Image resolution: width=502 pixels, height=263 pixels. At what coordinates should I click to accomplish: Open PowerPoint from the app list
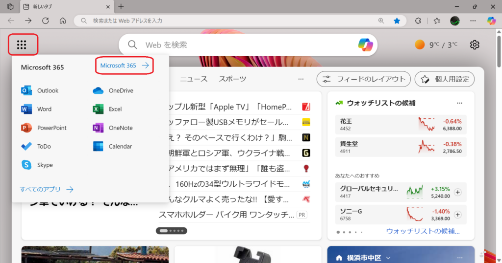tap(44, 128)
